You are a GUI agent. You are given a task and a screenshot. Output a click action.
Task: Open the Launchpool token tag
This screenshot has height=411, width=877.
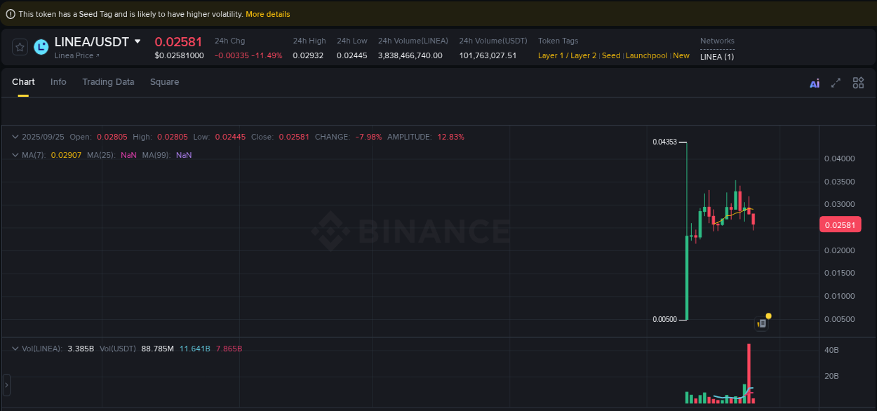[646, 55]
